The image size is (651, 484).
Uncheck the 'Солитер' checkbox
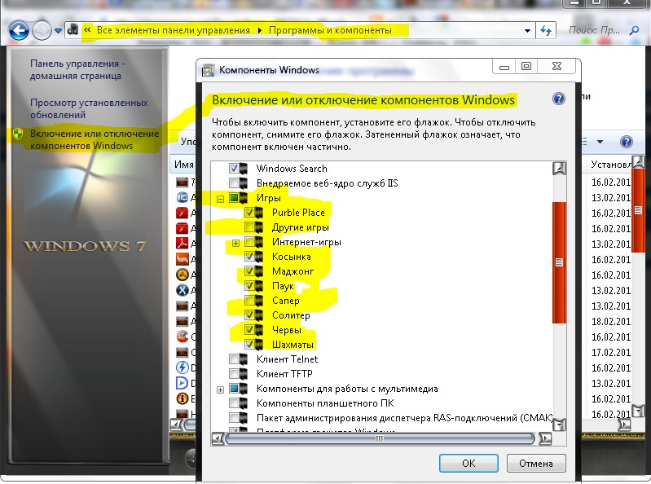(249, 315)
